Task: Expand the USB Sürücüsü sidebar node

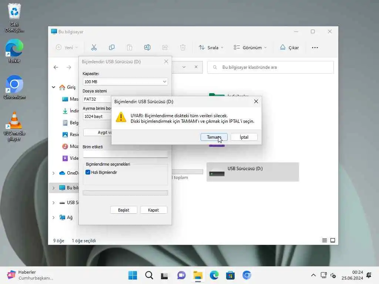Action: (x=53, y=203)
